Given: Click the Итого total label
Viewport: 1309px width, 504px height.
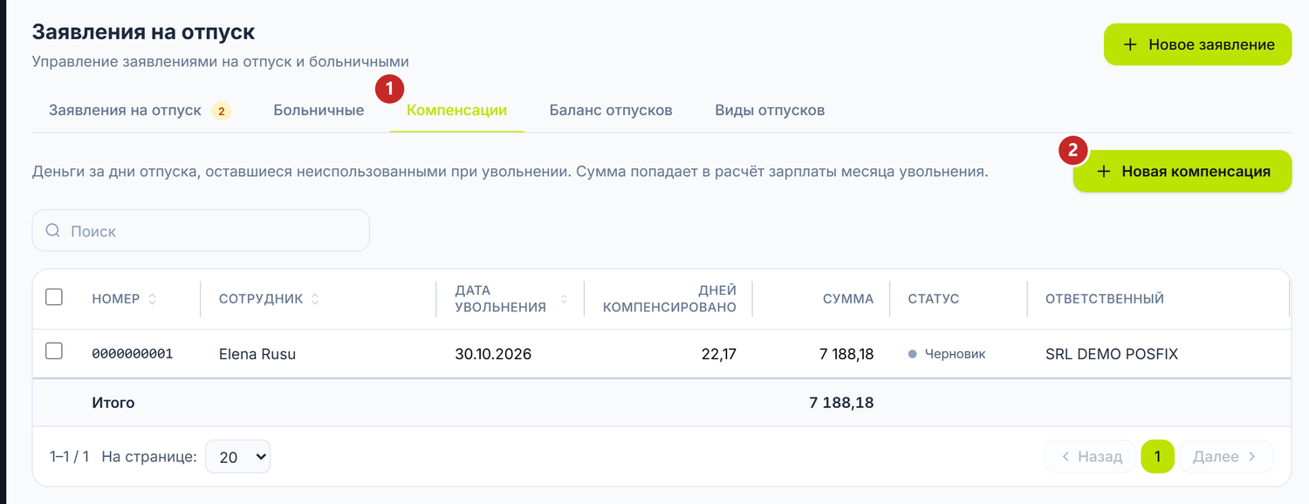Looking at the screenshot, I should 113,403.
